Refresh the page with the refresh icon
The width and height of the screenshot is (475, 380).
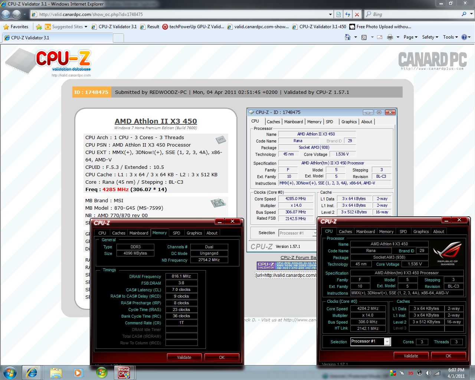(348, 14)
